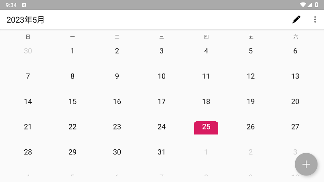Select date 27 in the calendar
324x182 pixels.
[295, 127]
